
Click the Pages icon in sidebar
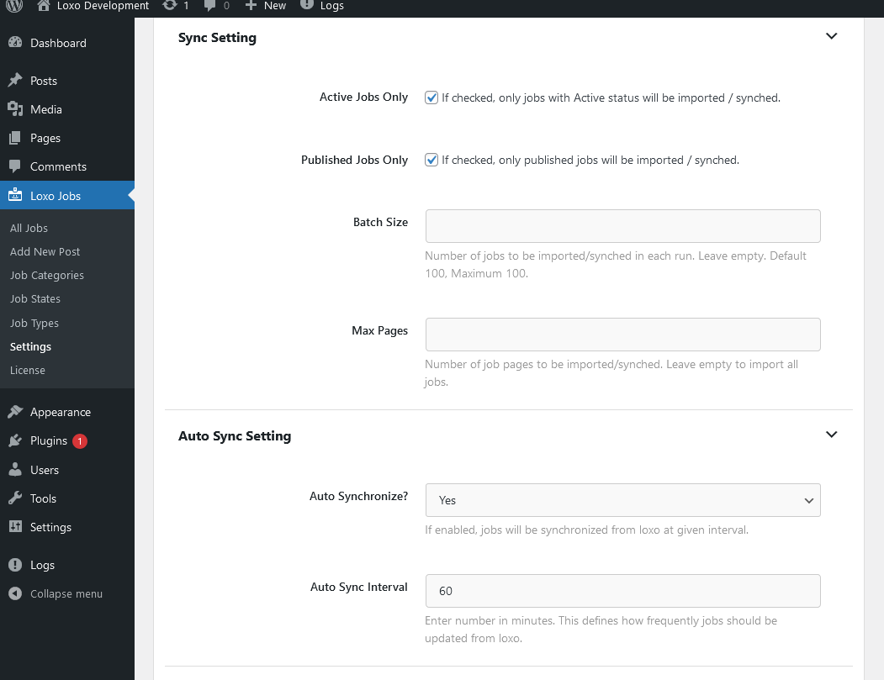15,138
